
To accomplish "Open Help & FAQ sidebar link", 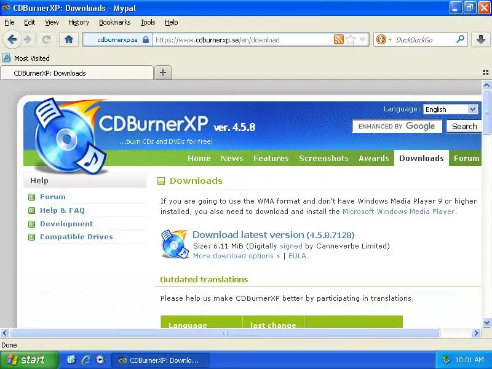I will [x=62, y=210].
